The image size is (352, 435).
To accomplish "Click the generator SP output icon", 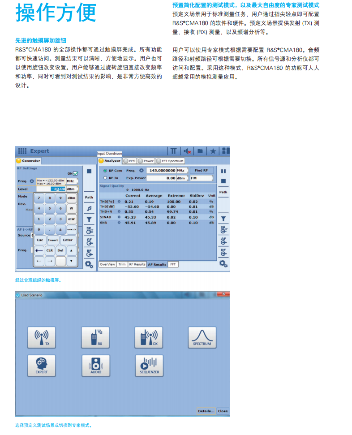I will click(x=89, y=230).
